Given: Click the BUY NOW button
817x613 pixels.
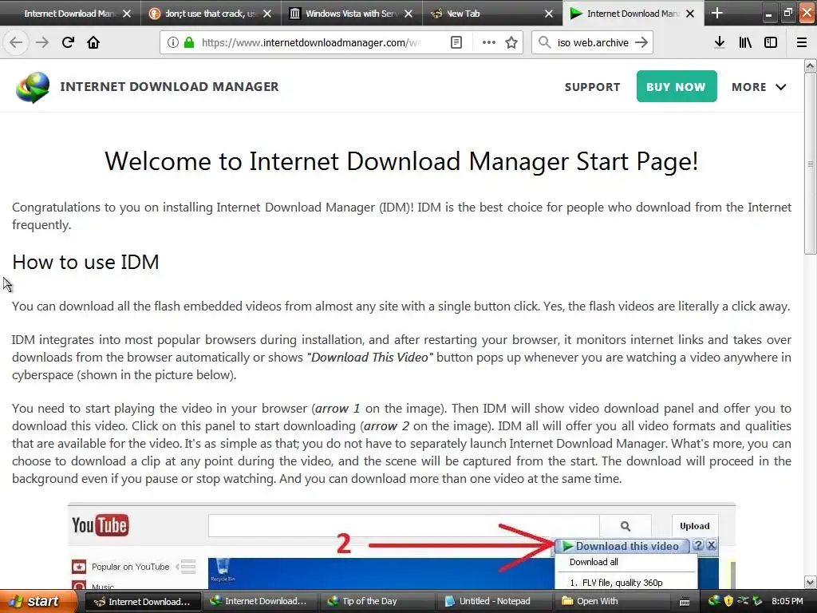Looking at the screenshot, I should coord(677,86).
